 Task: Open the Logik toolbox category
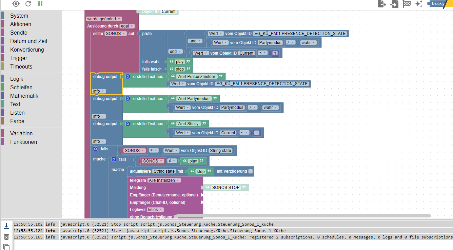[x=17, y=79]
